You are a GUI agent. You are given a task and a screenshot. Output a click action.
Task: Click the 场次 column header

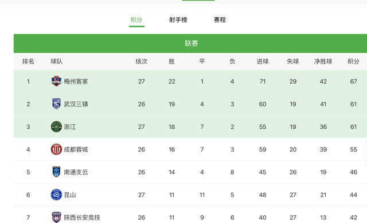142,61
